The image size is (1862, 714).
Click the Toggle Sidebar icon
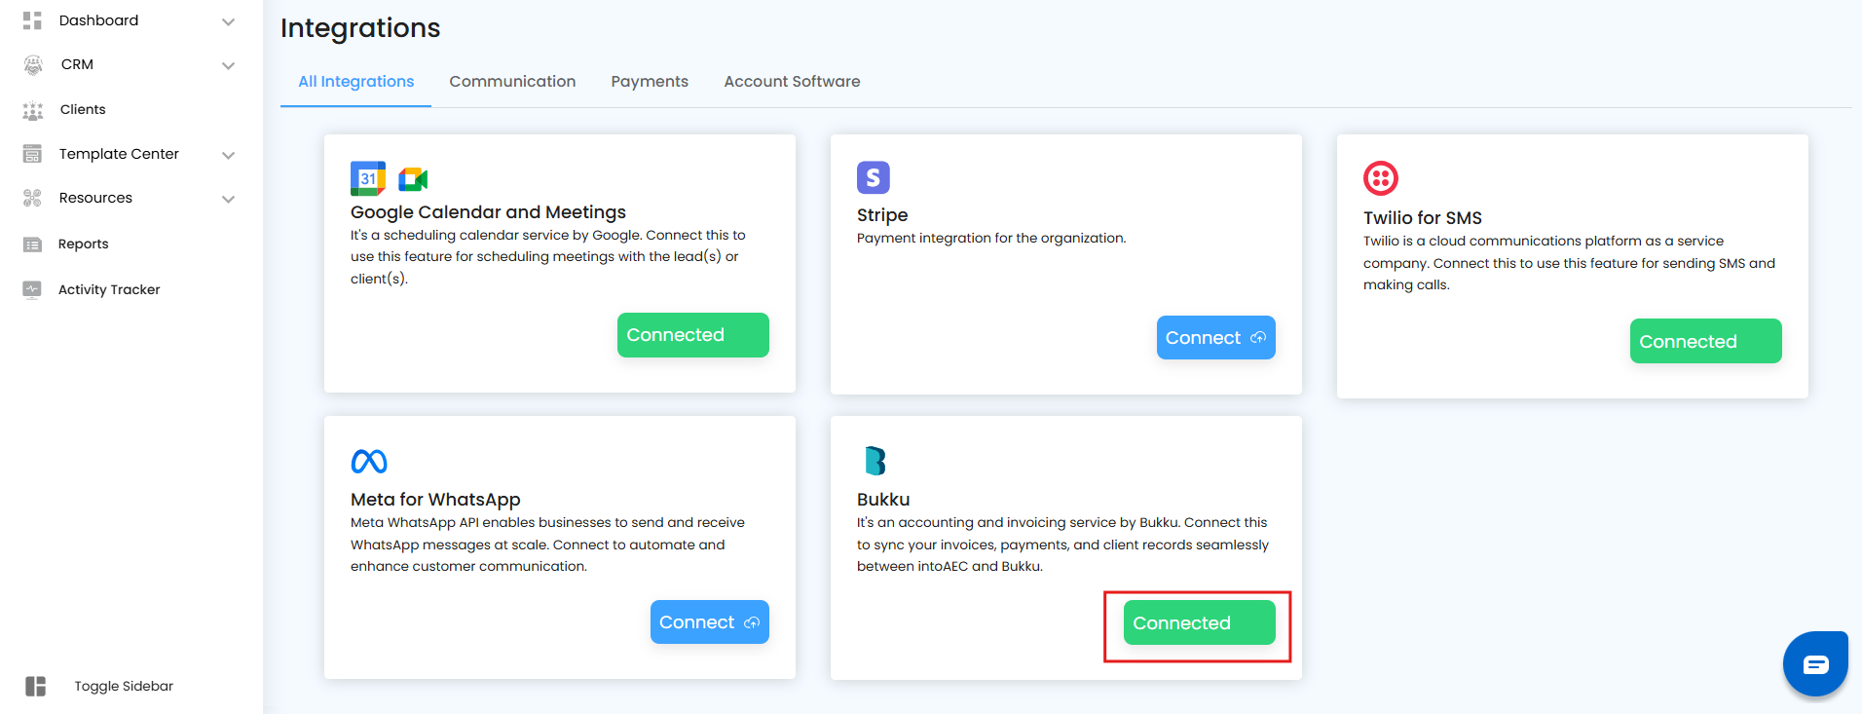36,686
